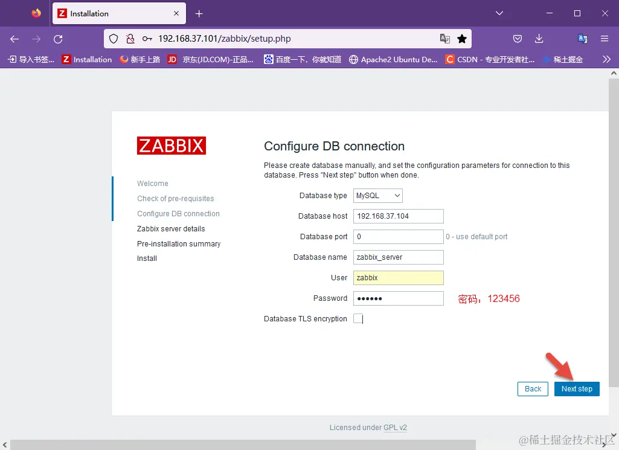Open the Database type MySQL dropdown

click(378, 196)
